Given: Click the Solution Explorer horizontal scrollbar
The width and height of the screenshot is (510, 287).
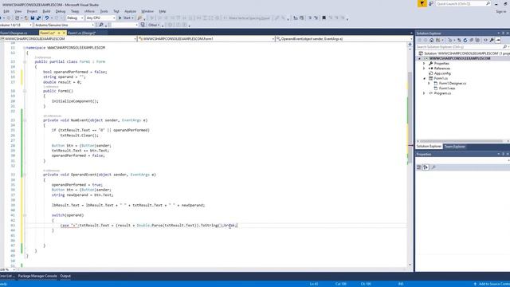Looking at the screenshot, I should (x=461, y=141).
